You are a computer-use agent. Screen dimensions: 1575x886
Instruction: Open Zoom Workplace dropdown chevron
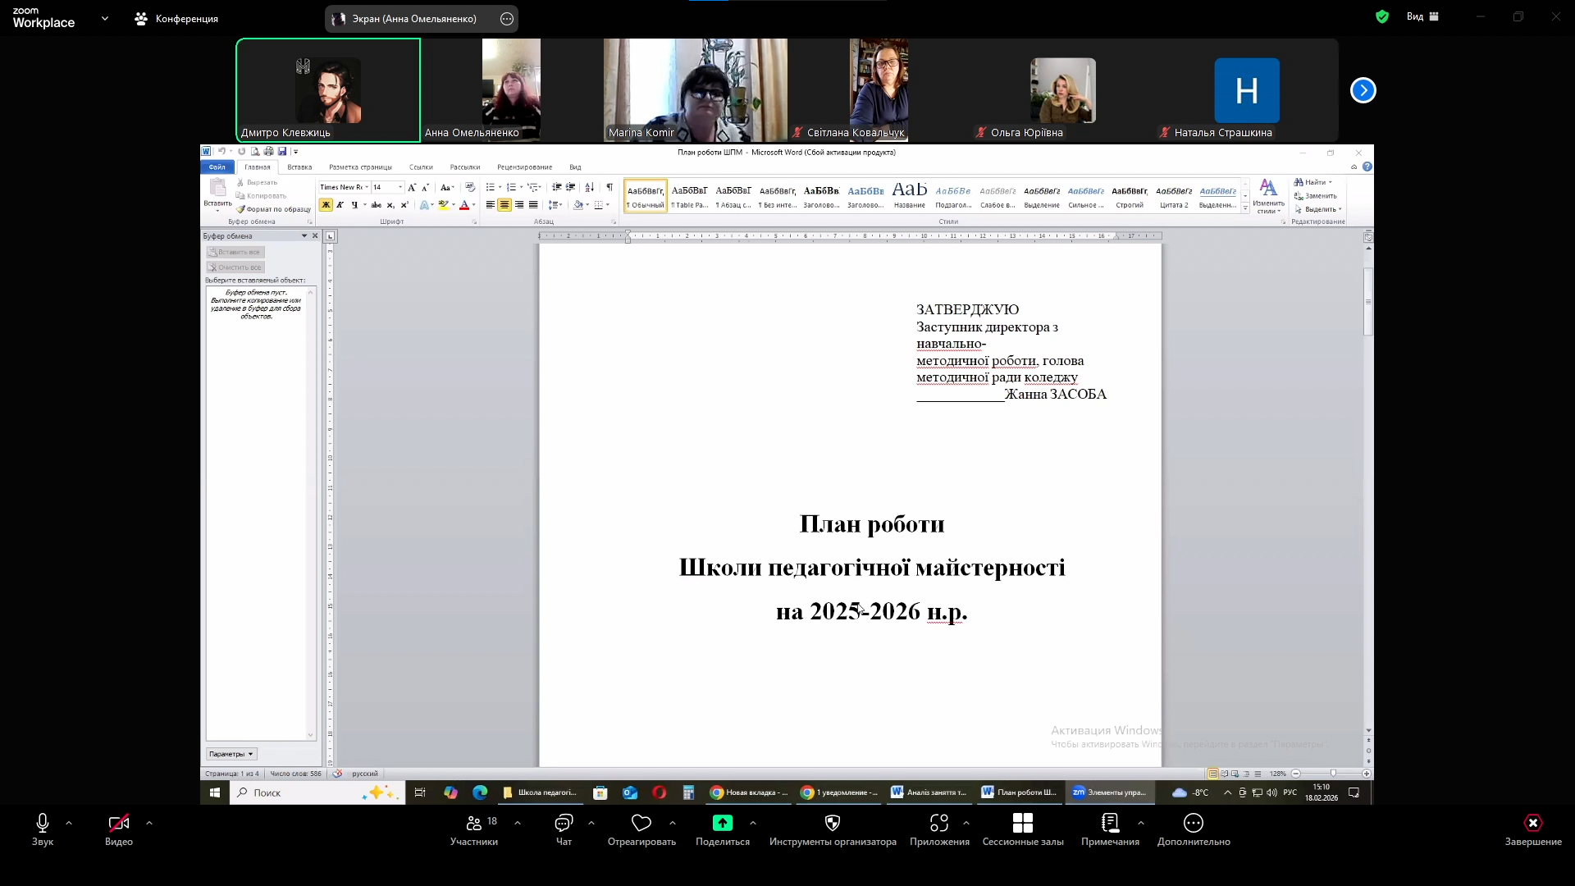point(105,18)
